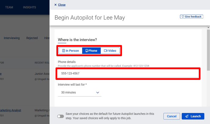Open the interview duration dropdown
This screenshot has width=210, height=124.
[x=80, y=92]
